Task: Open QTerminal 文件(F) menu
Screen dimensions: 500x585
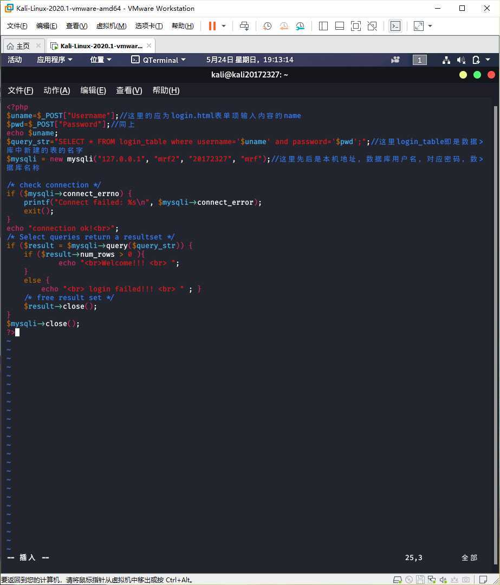Action: point(21,90)
